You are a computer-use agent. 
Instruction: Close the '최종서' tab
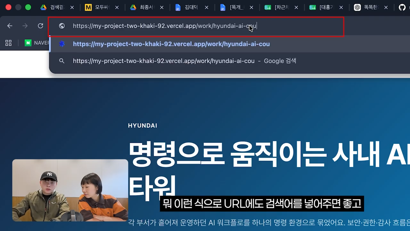click(162, 7)
